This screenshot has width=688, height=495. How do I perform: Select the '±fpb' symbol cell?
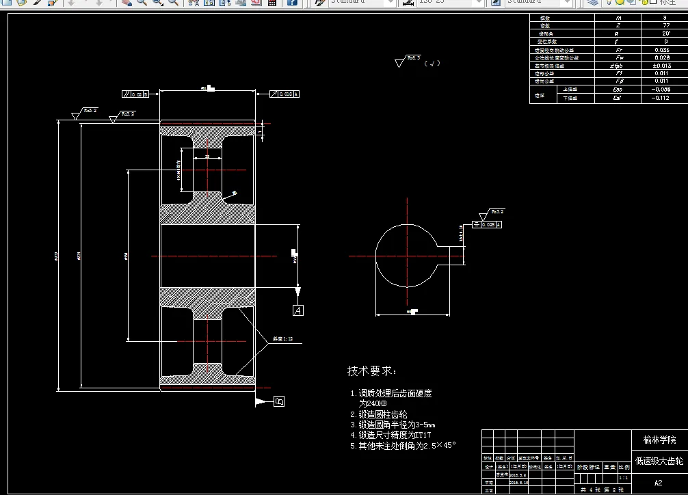click(x=618, y=66)
